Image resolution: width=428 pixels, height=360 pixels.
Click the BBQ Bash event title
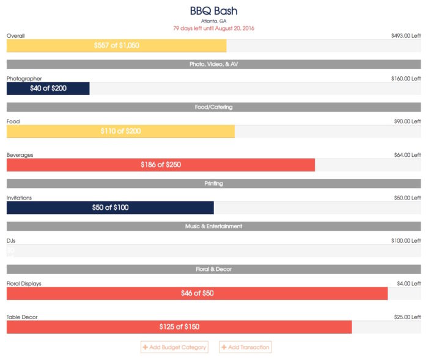213,11
